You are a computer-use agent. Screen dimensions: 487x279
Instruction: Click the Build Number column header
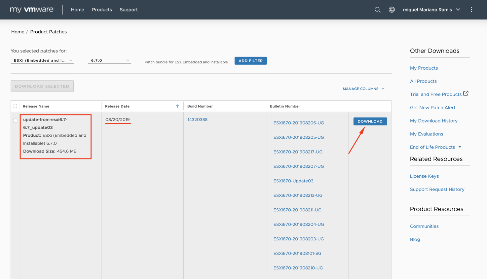pyautogui.click(x=200, y=106)
